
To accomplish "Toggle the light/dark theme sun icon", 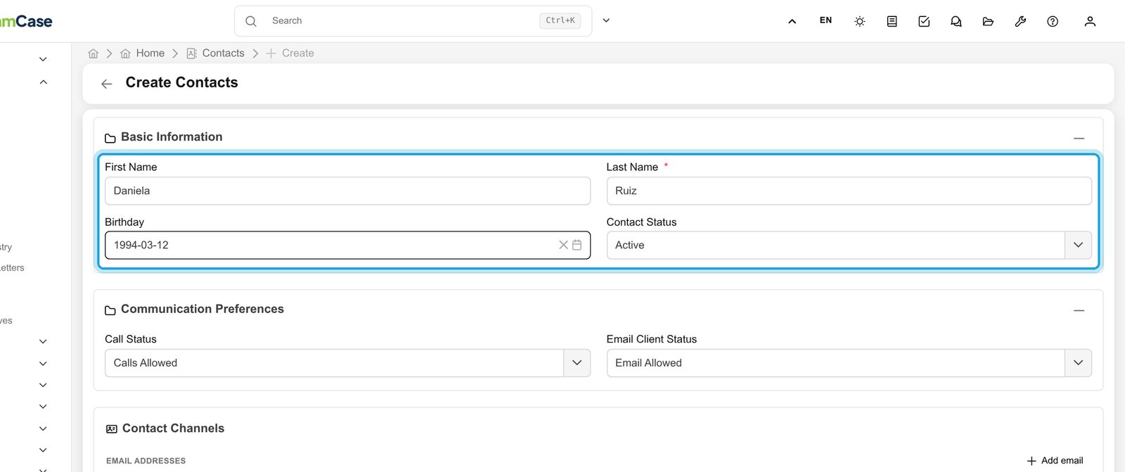I will point(859,21).
